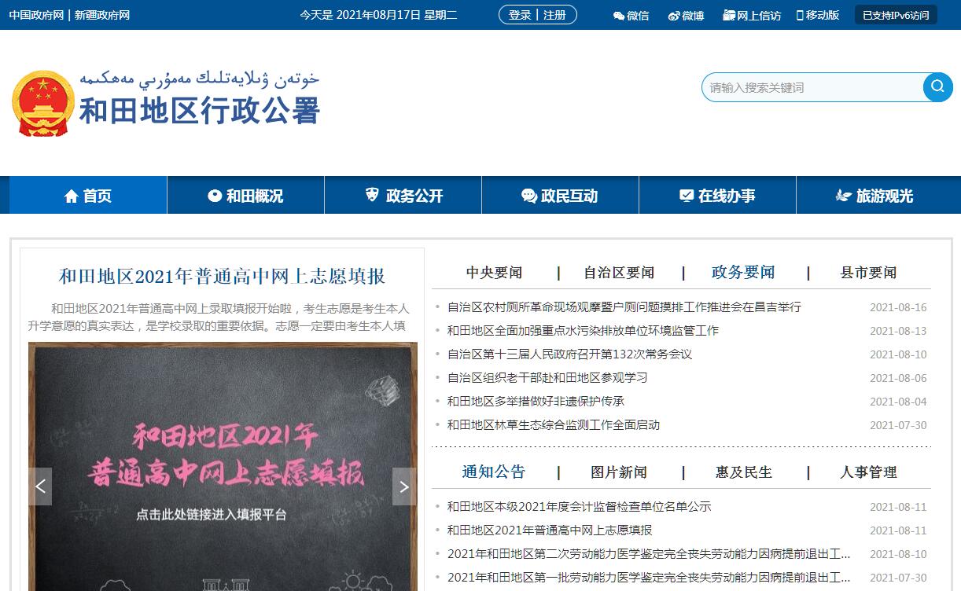Advance carousel with the right arrow

click(404, 486)
